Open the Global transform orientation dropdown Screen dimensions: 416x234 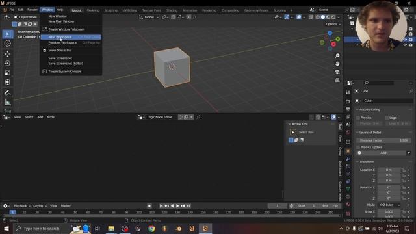(x=149, y=17)
